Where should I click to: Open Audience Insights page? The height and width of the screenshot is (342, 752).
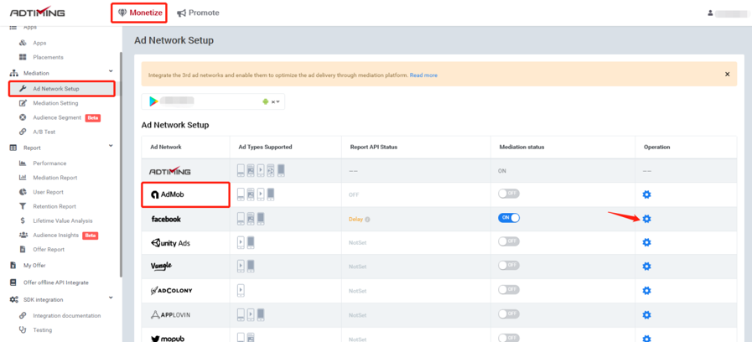coord(55,235)
